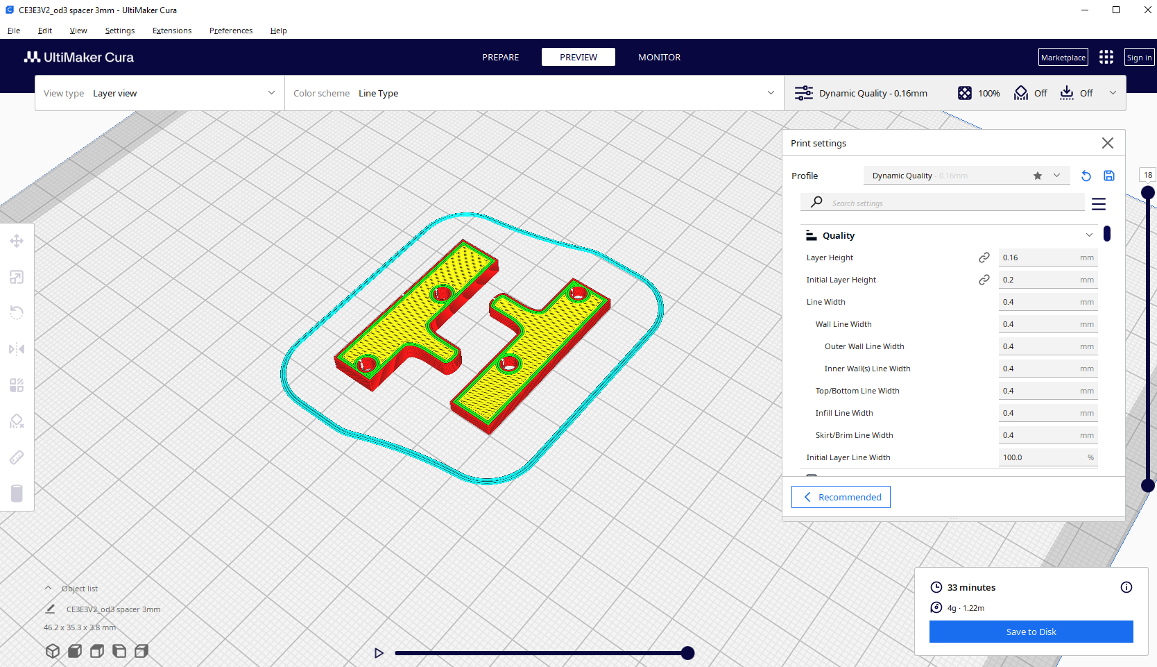This screenshot has height=667, width=1157.
Task: Switch to right side camera view
Action: tap(142, 651)
